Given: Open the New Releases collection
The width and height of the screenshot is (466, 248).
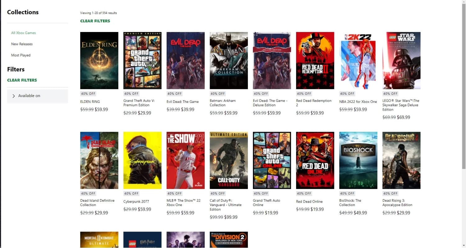Looking at the screenshot, I should (22, 44).
